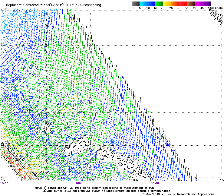The width and height of the screenshot is (224, 196).
Task: Click the 'NOAA/NESDIS/Office of Research and Applications' credit
Action: tap(178, 194)
